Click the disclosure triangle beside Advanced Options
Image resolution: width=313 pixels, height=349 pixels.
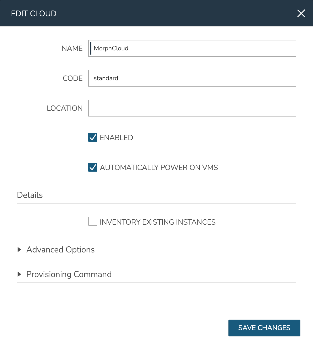[19, 250]
